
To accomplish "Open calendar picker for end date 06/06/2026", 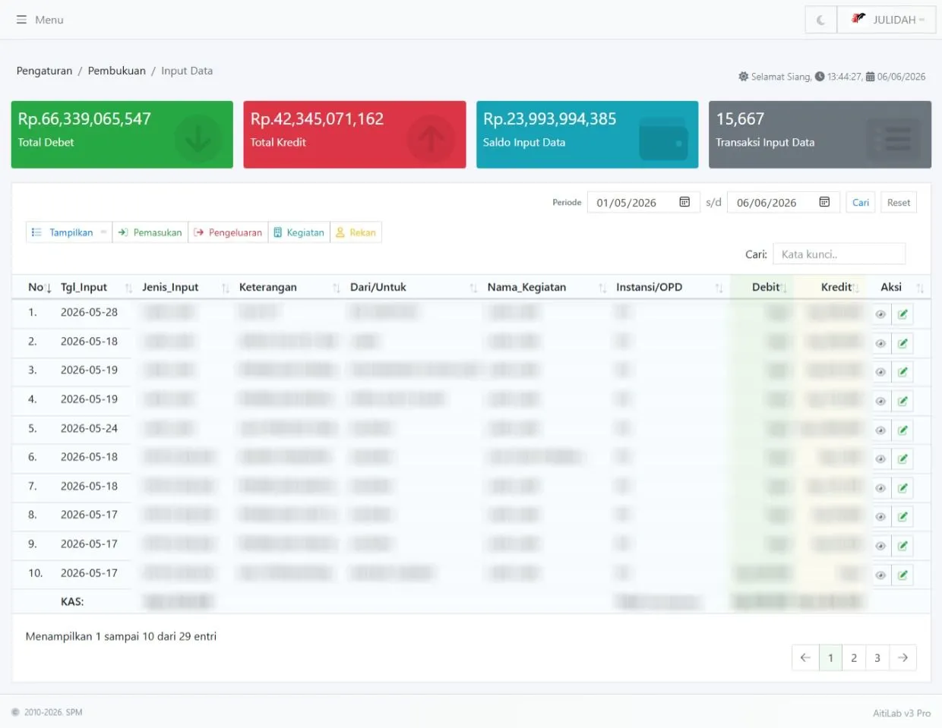I will [824, 202].
